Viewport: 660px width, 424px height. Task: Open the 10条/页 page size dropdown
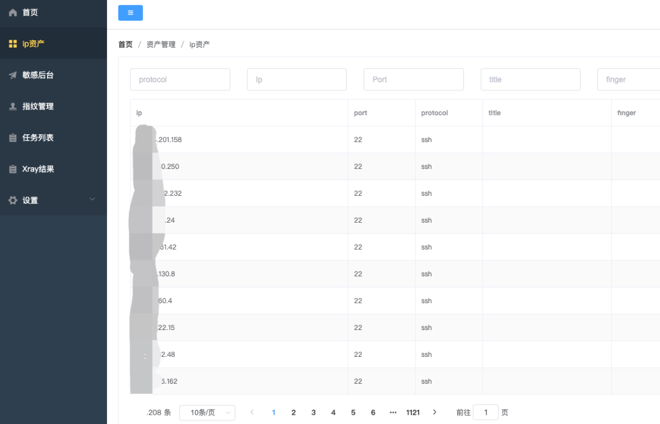point(207,412)
